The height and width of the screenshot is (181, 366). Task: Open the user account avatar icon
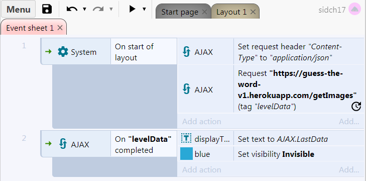354,10
